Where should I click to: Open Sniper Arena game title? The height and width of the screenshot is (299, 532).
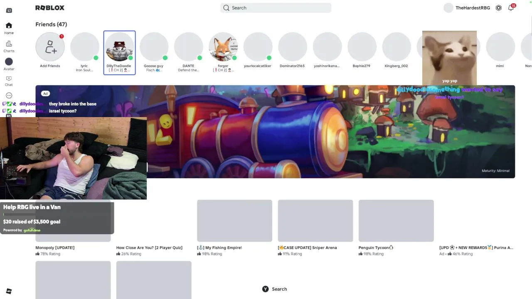coord(308,248)
